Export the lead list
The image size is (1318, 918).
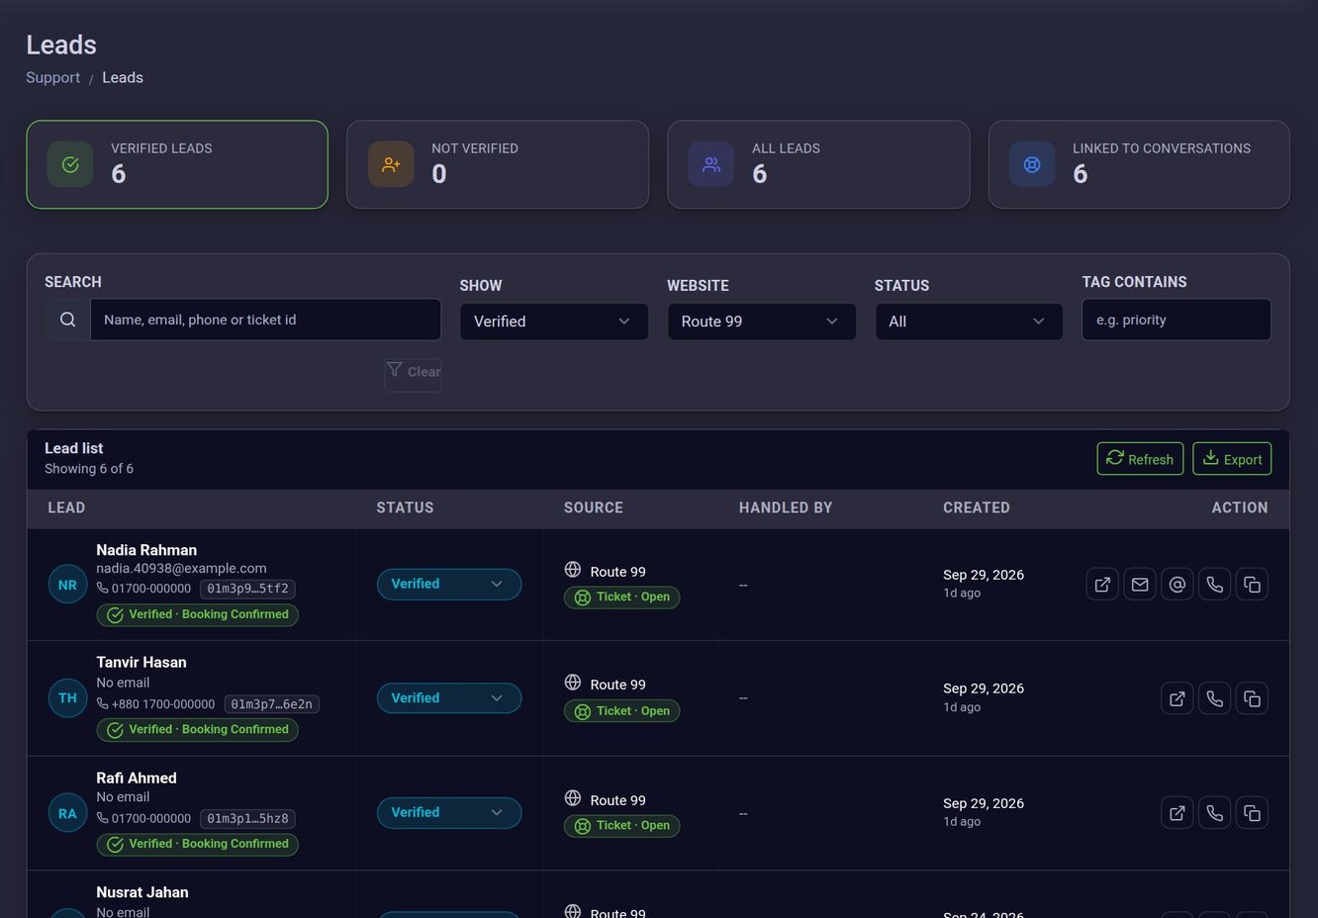click(x=1232, y=459)
